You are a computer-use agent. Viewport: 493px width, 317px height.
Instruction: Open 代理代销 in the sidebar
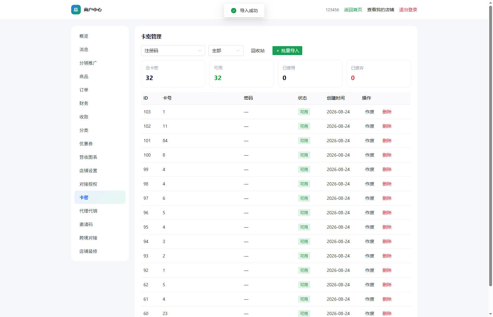100,211
